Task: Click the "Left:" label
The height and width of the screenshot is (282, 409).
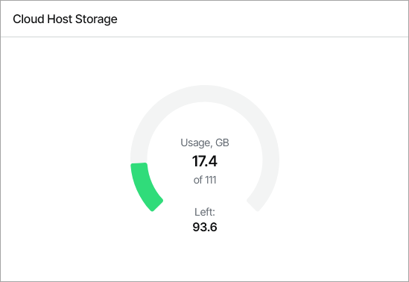Action: 205,212
